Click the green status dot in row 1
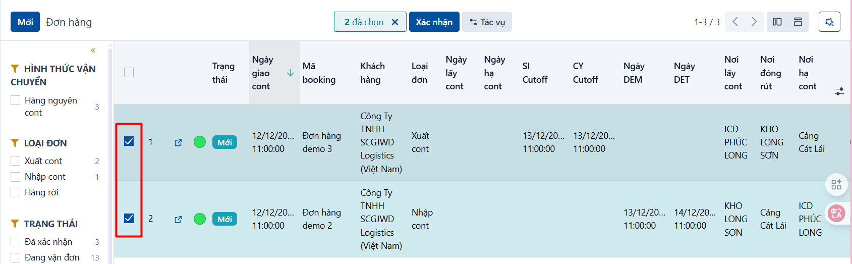This screenshot has height=264, width=852. point(200,142)
